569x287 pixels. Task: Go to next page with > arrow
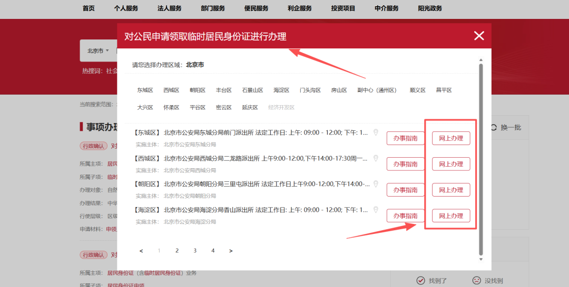click(x=231, y=251)
